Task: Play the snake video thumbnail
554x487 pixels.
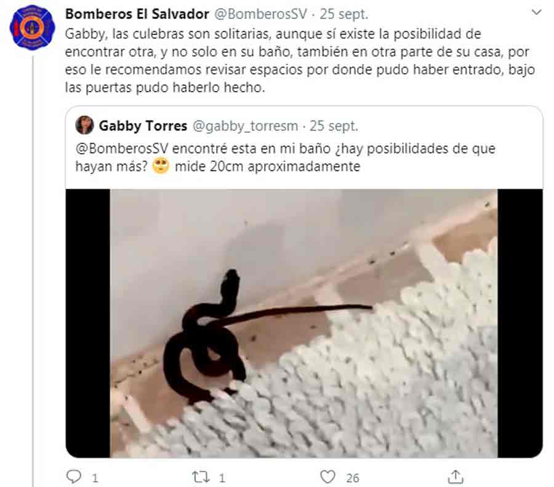Action: (x=304, y=323)
